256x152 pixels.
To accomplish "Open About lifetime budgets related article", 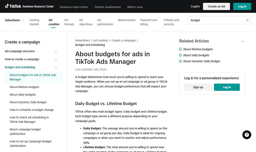I will [198, 49].
